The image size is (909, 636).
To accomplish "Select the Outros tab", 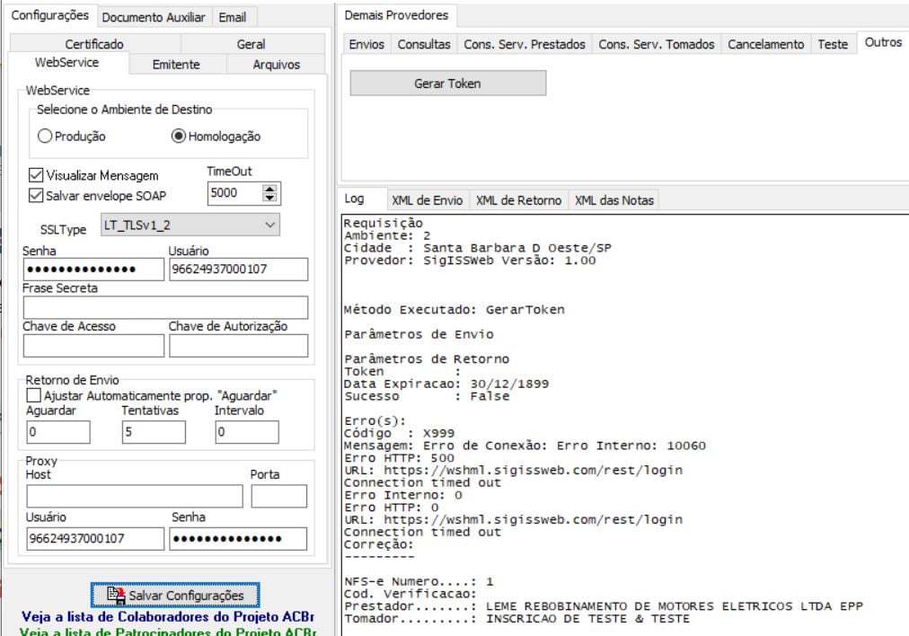I will (x=883, y=41).
